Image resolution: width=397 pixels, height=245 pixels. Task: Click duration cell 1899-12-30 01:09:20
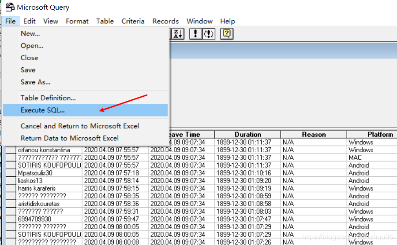(x=247, y=181)
